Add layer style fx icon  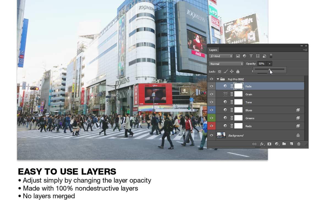tap(262, 144)
